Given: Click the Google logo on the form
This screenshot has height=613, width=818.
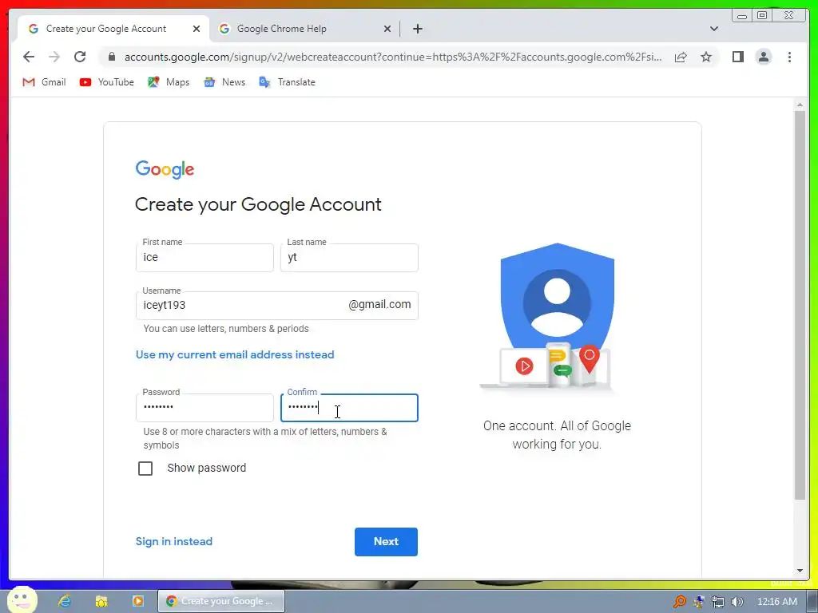Looking at the screenshot, I should coord(165,169).
